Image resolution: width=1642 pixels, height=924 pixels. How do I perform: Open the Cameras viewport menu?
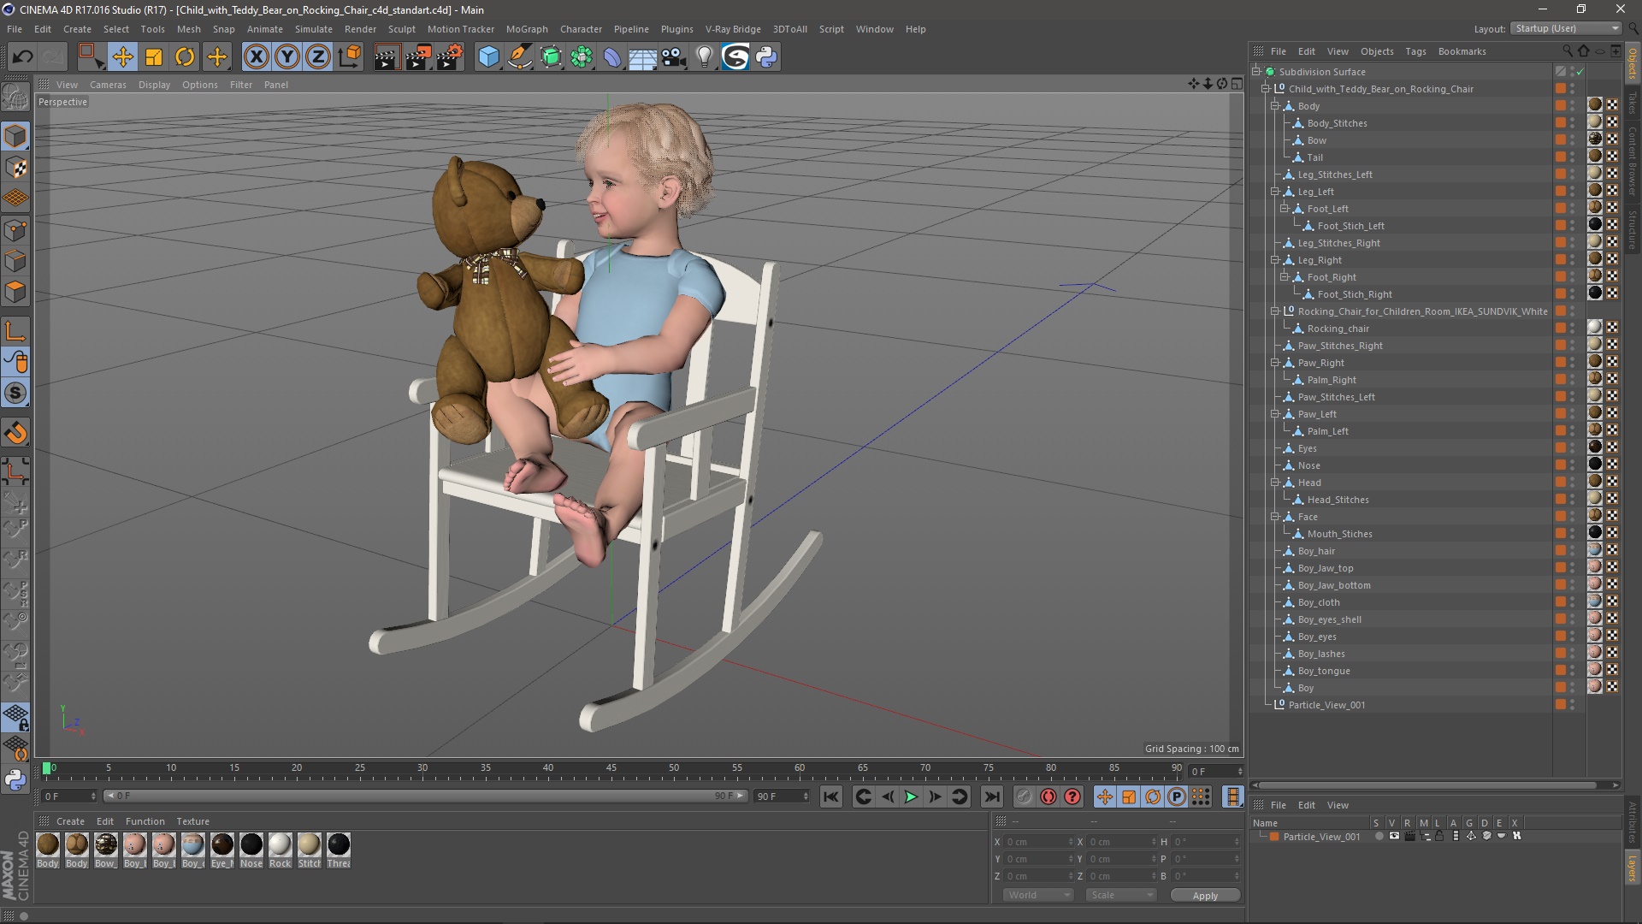[108, 85]
